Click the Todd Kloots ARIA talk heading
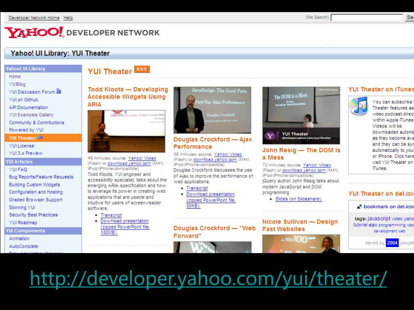 pos(128,97)
